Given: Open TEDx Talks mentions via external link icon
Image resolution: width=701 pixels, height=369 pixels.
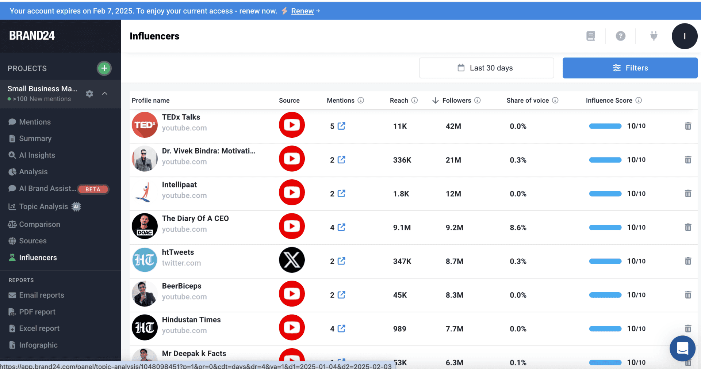Looking at the screenshot, I should click(341, 126).
